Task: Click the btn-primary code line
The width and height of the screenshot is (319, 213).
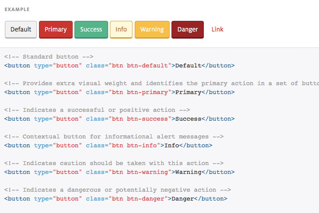Action: click(x=119, y=92)
